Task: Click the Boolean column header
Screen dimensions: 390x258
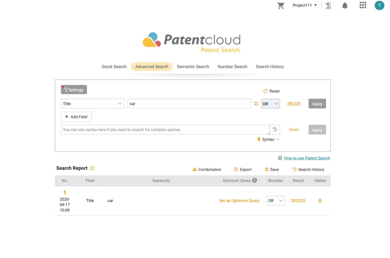Action: coord(275,180)
